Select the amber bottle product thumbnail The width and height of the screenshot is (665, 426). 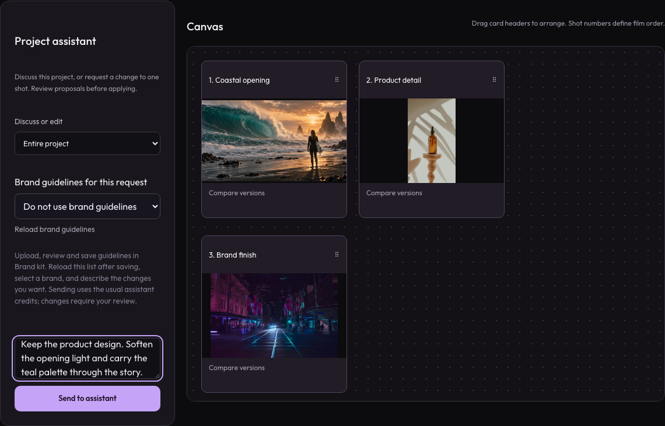431,140
